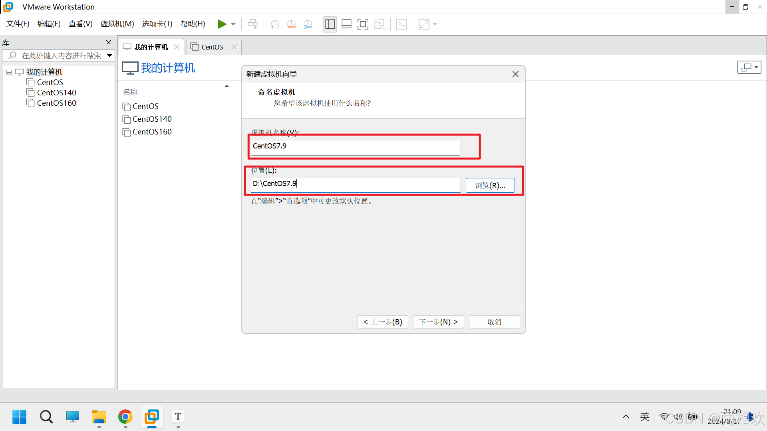Click the 下一步(N) > button
This screenshot has width=767, height=431.
tap(438, 322)
